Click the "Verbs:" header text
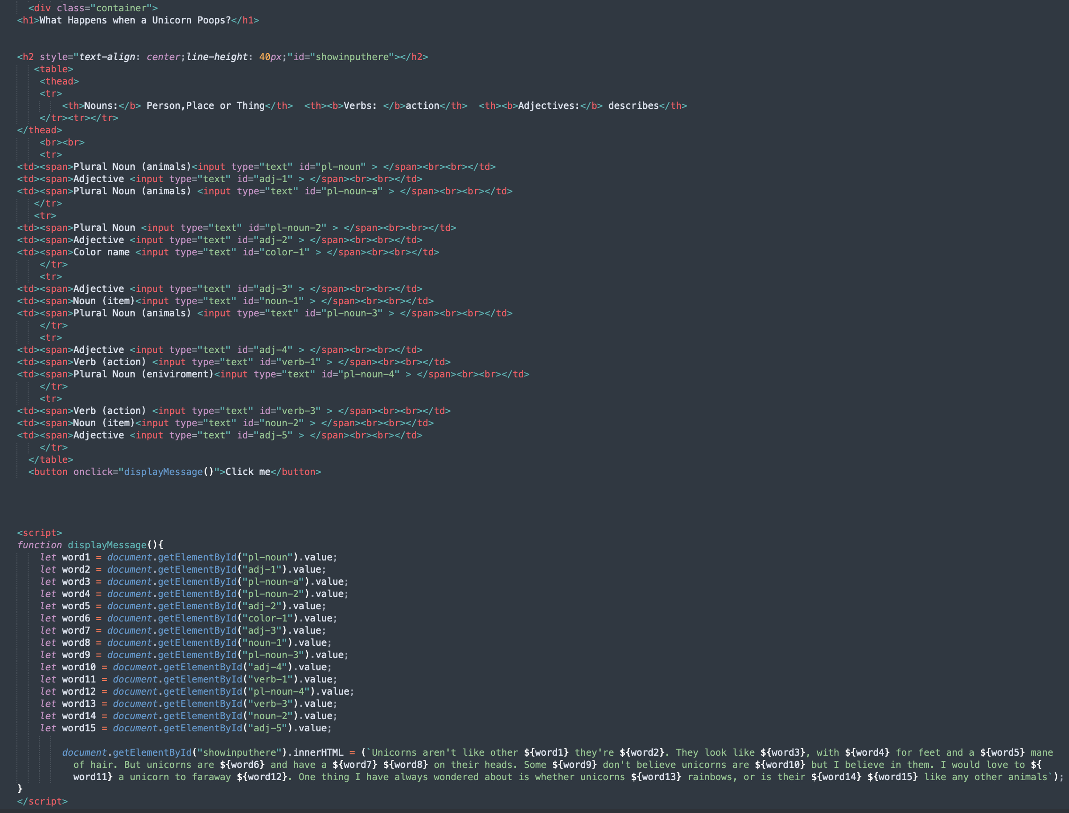This screenshot has width=1069, height=813. (x=360, y=106)
